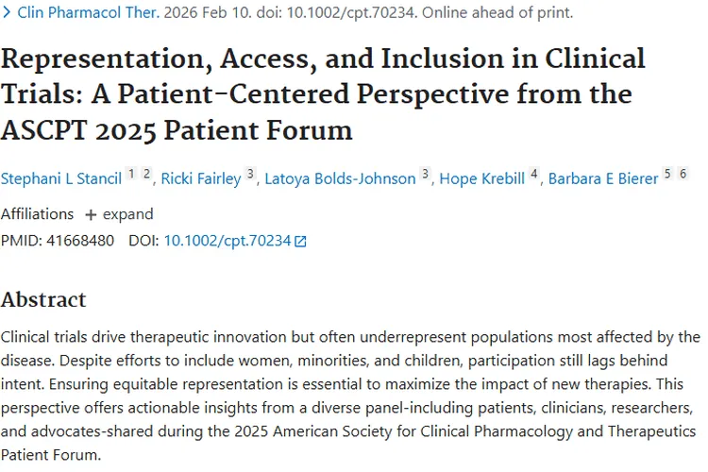Click affiliation superscript 2 after Stancil
This screenshot has height=472, width=708.
146,173
